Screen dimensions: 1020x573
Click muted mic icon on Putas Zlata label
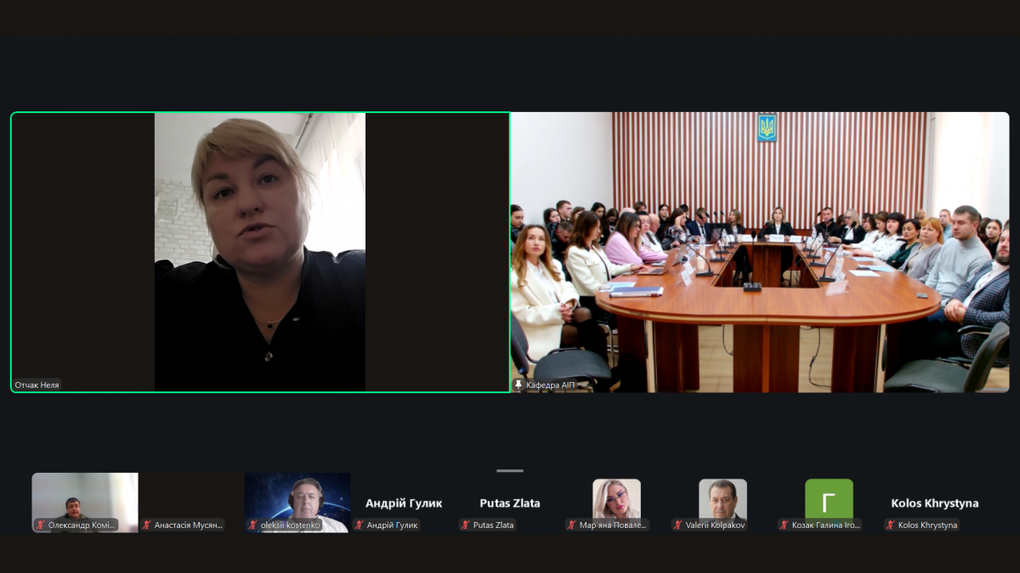pyautogui.click(x=465, y=525)
